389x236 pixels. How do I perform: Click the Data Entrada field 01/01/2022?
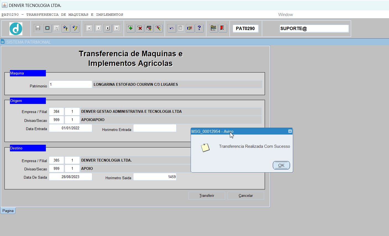pyautogui.click(x=70, y=128)
